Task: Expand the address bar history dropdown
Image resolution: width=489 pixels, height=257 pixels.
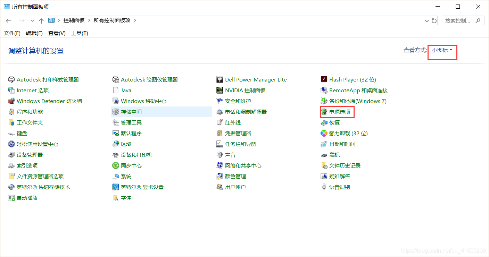Action: point(427,21)
